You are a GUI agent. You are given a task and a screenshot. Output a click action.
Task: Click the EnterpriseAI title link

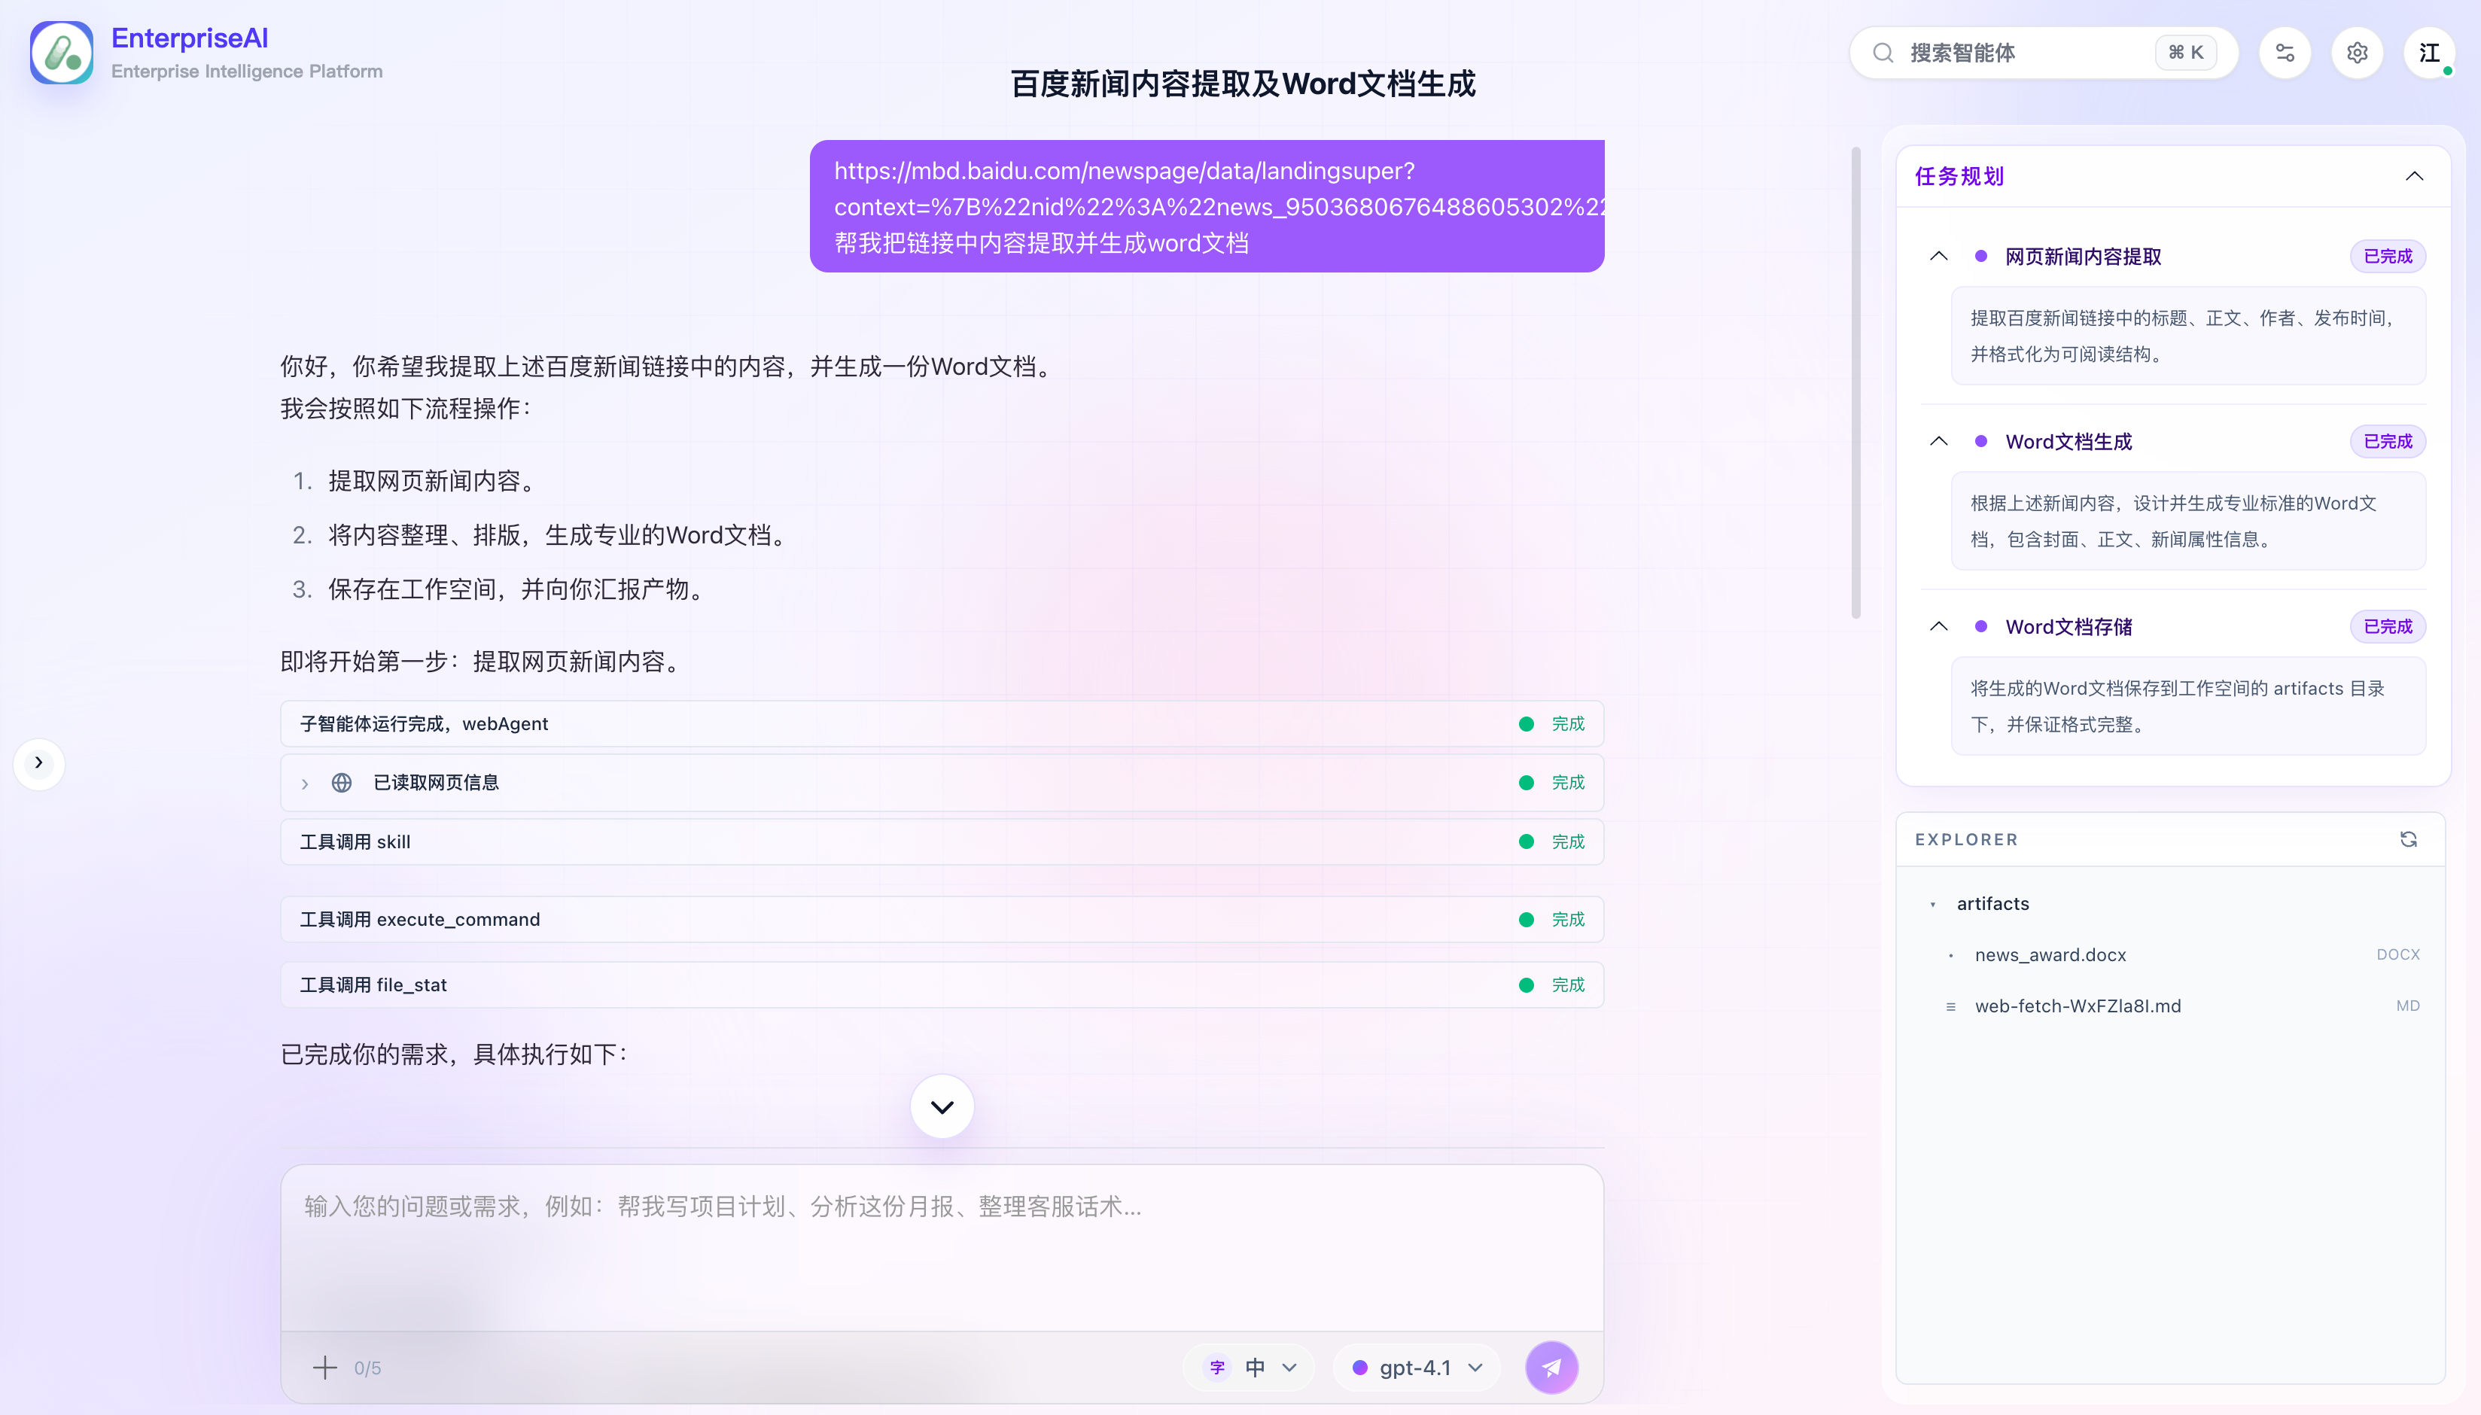pyautogui.click(x=190, y=38)
